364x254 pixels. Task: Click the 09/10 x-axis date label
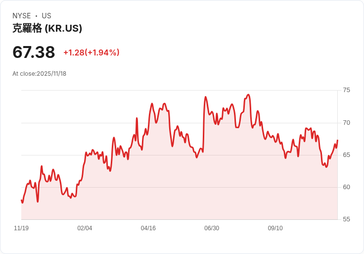[275, 228]
